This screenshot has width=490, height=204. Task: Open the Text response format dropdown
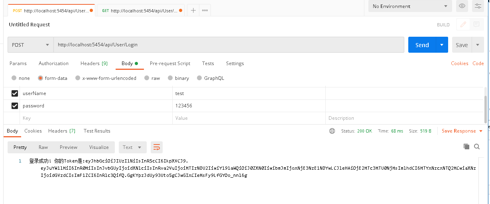pos(132,147)
